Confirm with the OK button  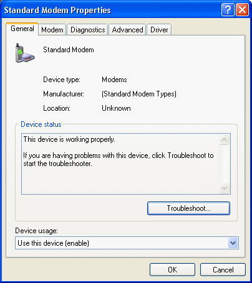(172, 270)
